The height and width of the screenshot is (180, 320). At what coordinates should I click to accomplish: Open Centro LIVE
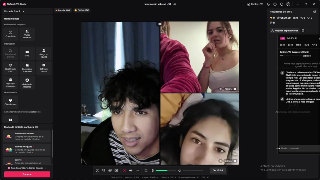(255, 4)
